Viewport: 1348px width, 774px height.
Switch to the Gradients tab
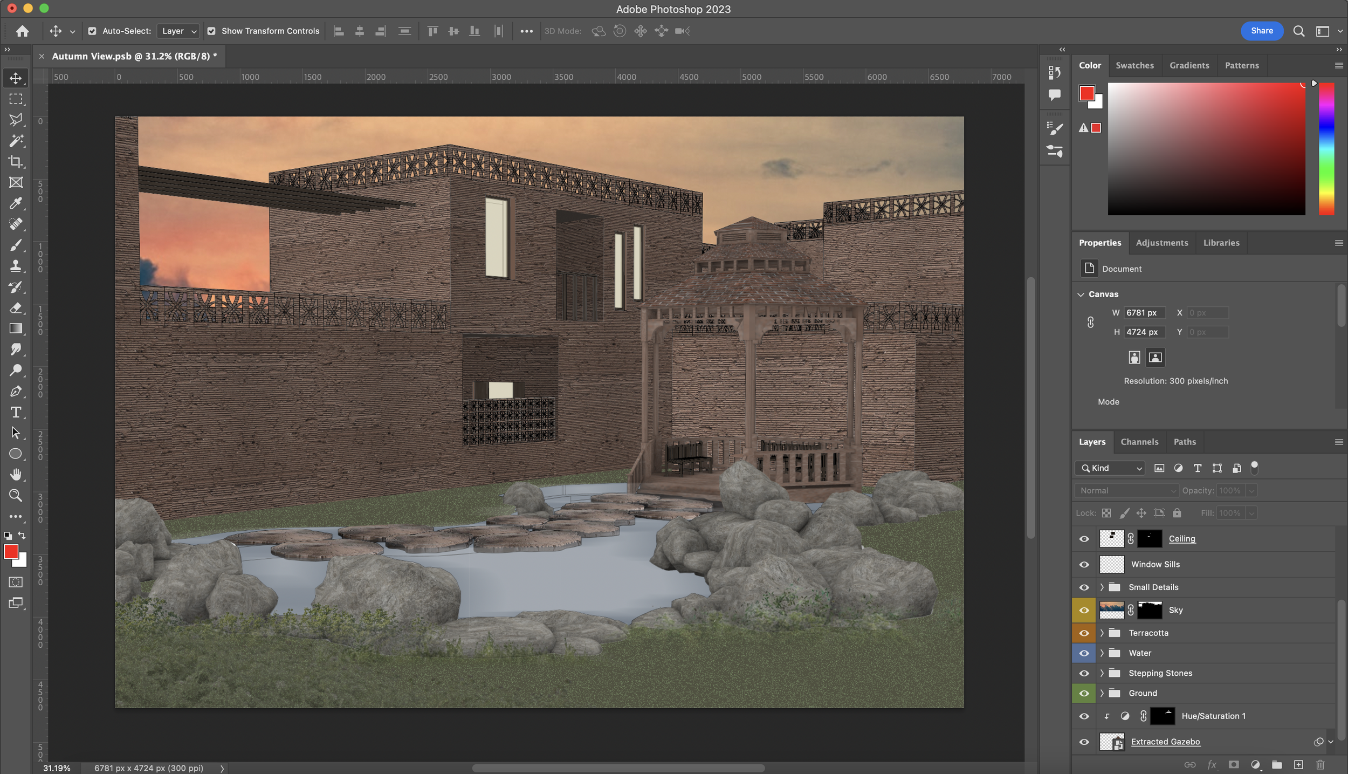click(1189, 65)
